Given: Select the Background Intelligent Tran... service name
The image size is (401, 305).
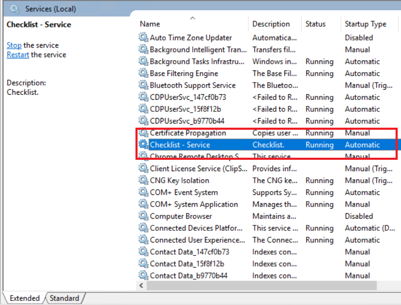Looking at the screenshot, I should coord(198,50).
